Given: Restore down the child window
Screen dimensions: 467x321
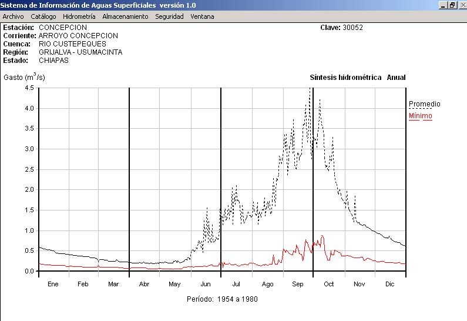Looking at the screenshot, I should pos(452,5).
